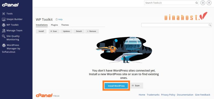The height and width of the screenshot is (99, 214).
Task: Click the X icon on Remove
Action: [88, 31]
